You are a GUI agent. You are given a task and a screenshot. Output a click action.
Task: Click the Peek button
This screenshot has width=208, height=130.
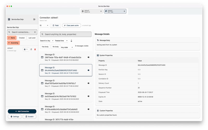(x=56, y=25)
